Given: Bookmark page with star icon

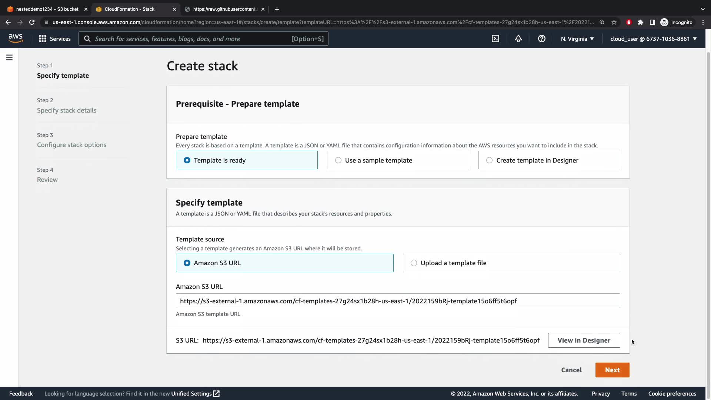Looking at the screenshot, I should [x=614, y=22].
